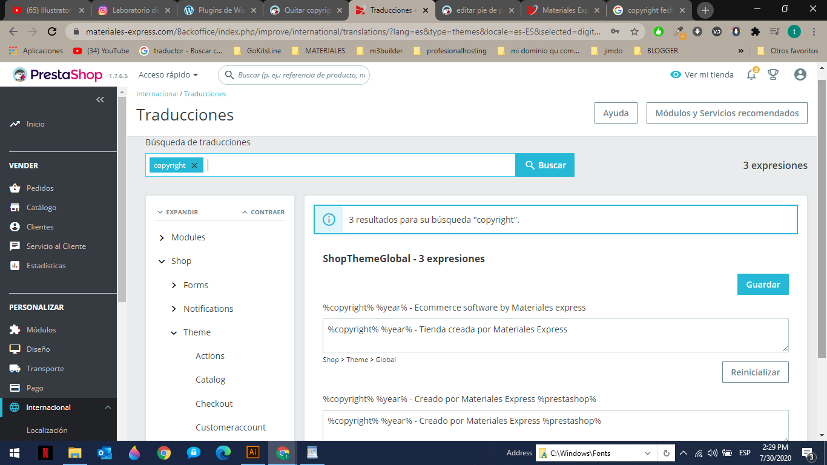Select Actions under Theme tree
Viewport: 827px width, 465px height.
210,356
